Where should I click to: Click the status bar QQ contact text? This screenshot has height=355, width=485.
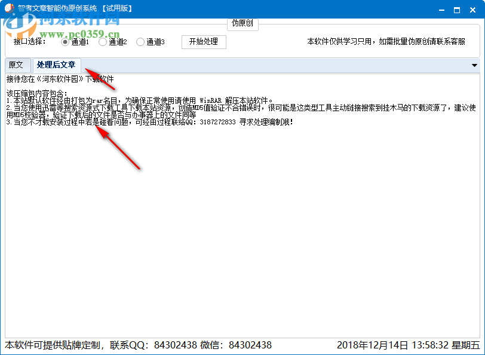pos(138,345)
